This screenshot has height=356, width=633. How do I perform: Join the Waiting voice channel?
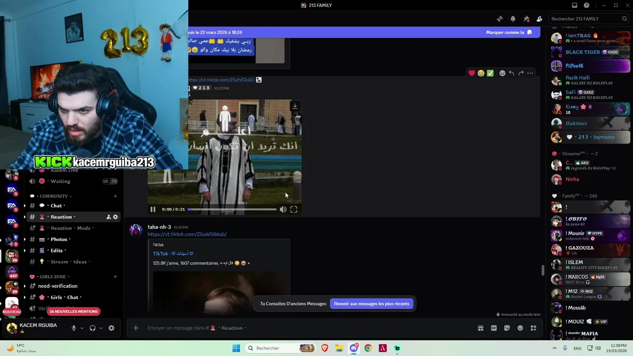pos(73,181)
